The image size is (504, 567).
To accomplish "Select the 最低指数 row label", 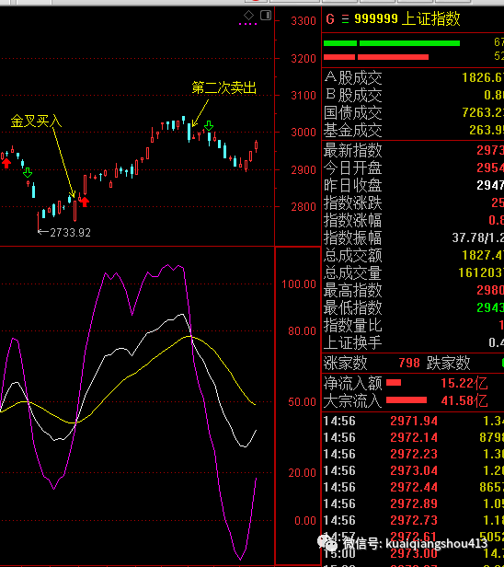I will [x=353, y=307].
